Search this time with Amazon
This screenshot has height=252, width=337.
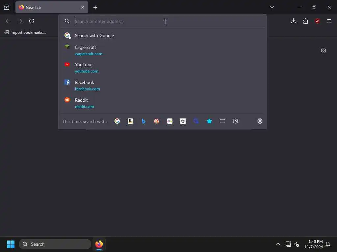click(x=130, y=121)
